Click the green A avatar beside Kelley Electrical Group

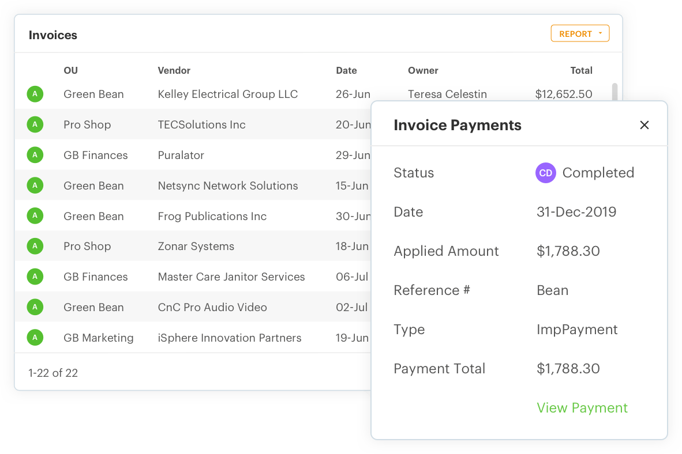click(x=35, y=94)
